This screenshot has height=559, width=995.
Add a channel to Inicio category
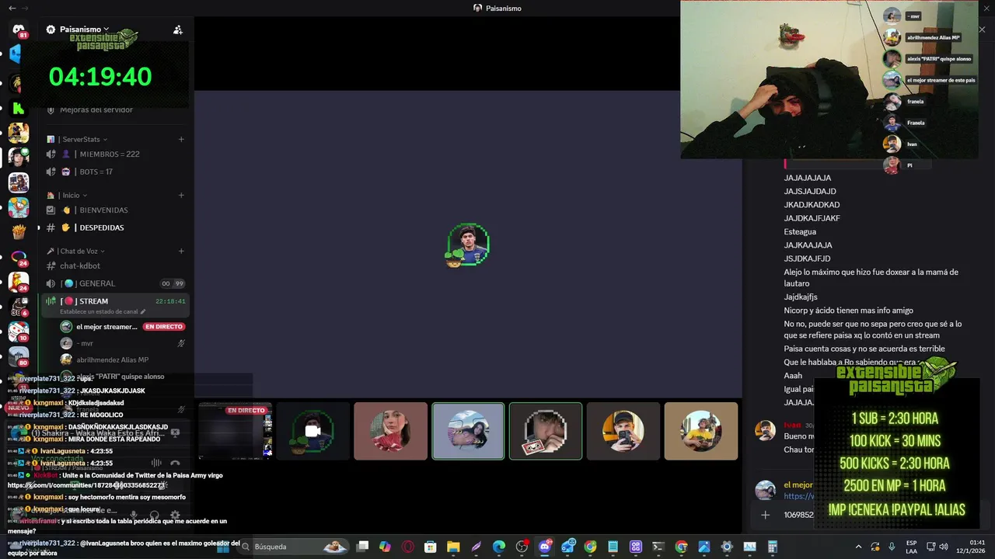[x=181, y=196]
